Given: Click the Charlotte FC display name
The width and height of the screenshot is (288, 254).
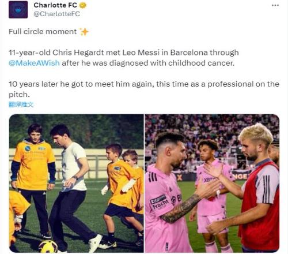Looking at the screenshot, I should pos(55,5).
